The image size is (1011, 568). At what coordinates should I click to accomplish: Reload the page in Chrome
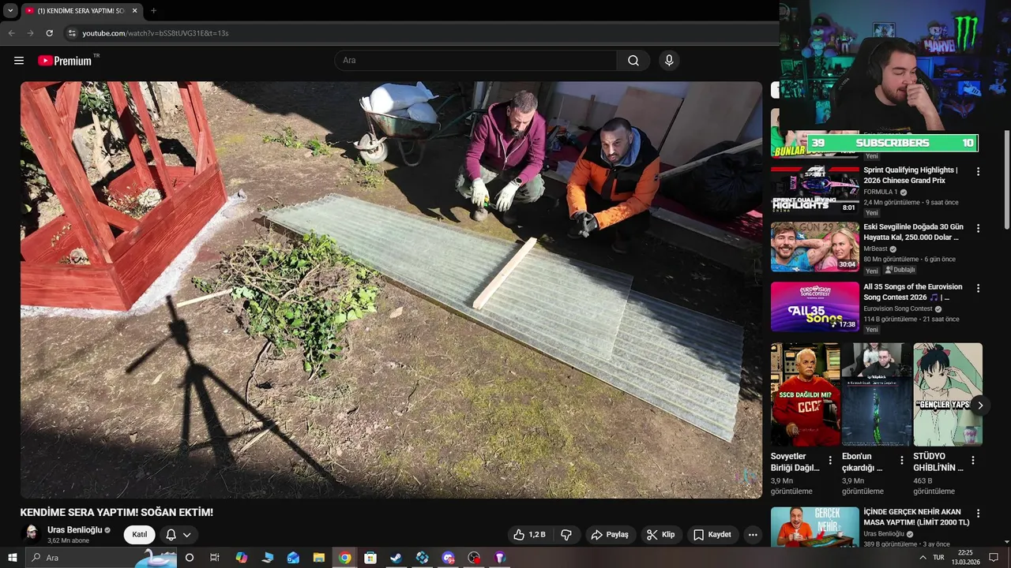click(x=49, y=33)
